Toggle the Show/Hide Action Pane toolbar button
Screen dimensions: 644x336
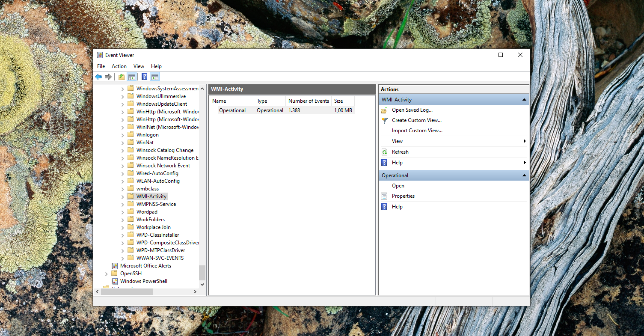(x=155, y=77)
